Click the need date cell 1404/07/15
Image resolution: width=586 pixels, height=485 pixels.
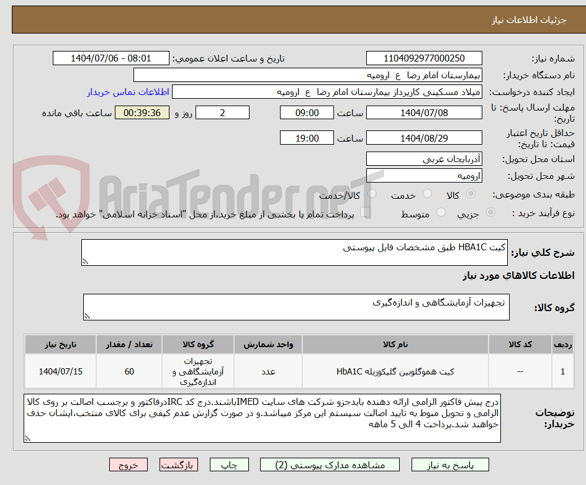(x=61, y=371)
